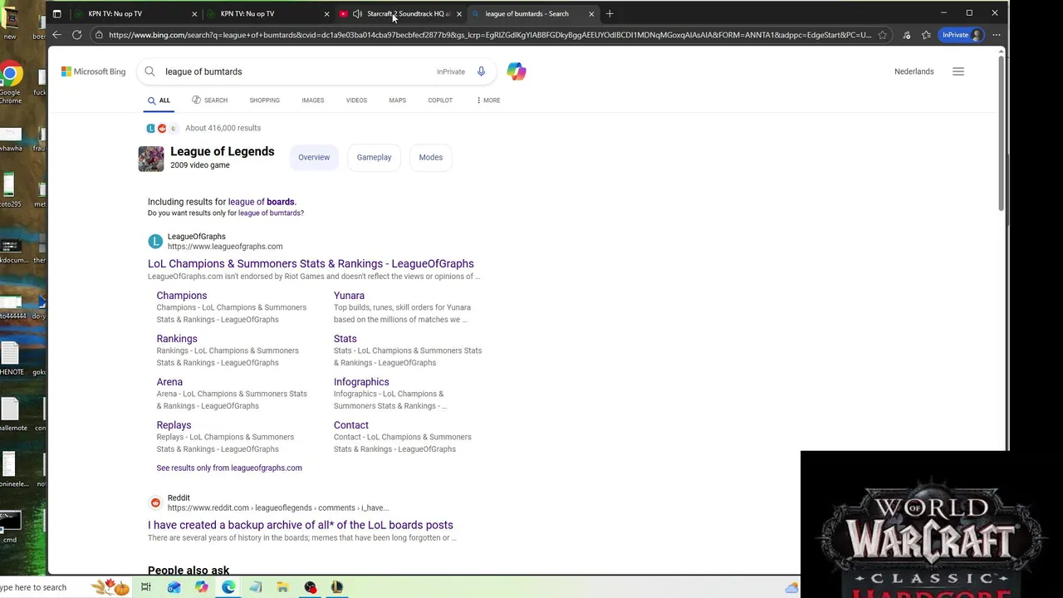
Task: Click the Overview chip for League of Legends
Action: click(314, 157)
